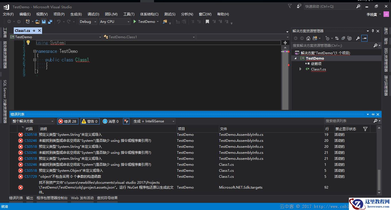This screenshot has width=391, height=210.
Task: Click the Show All Files icon
Action: pos(349,38)
